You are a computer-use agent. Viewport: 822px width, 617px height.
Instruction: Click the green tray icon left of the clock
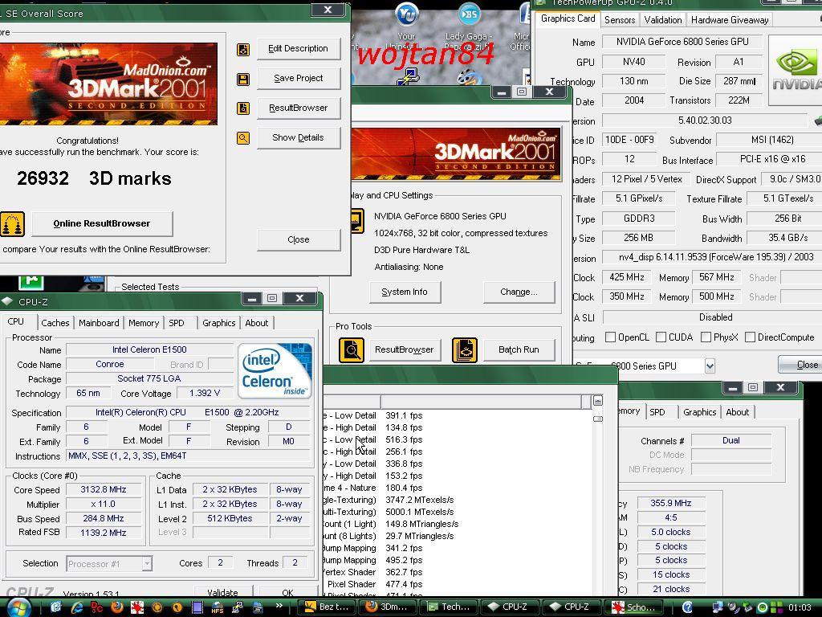777,607
